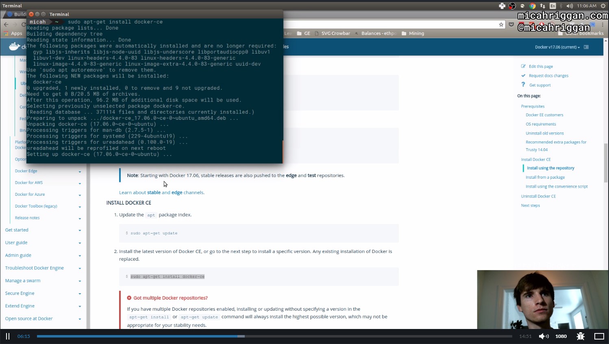Click the sudo apt-get update code line

point(154,233)
